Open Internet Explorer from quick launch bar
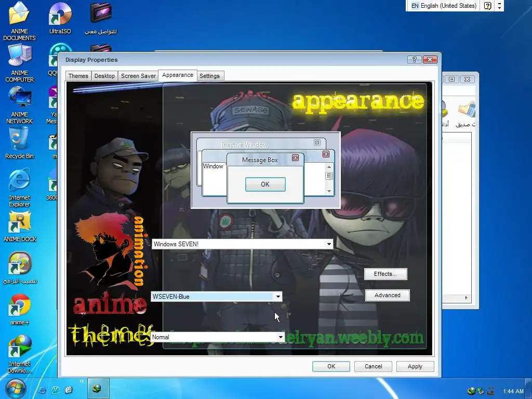The image size is (532, 399). [43, 390]
